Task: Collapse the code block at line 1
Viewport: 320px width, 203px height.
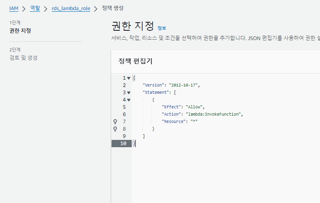Action: 129,78
